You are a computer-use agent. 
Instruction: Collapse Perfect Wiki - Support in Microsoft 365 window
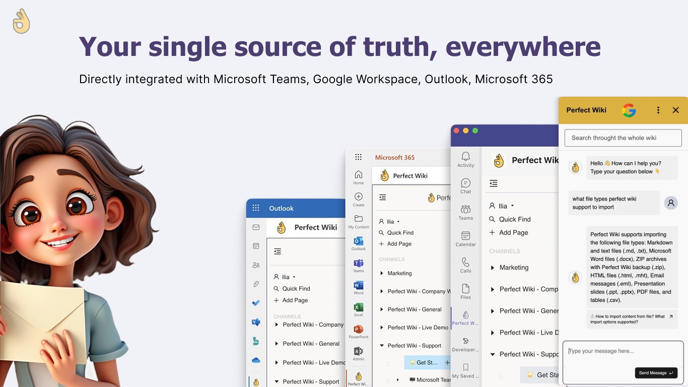382,346
